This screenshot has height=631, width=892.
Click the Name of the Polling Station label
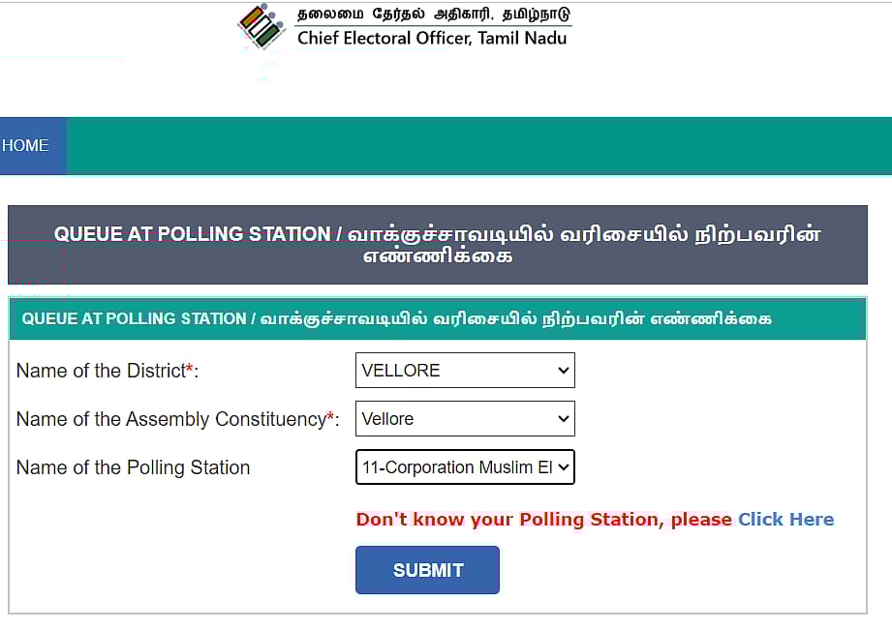click(x=133, y=467)
